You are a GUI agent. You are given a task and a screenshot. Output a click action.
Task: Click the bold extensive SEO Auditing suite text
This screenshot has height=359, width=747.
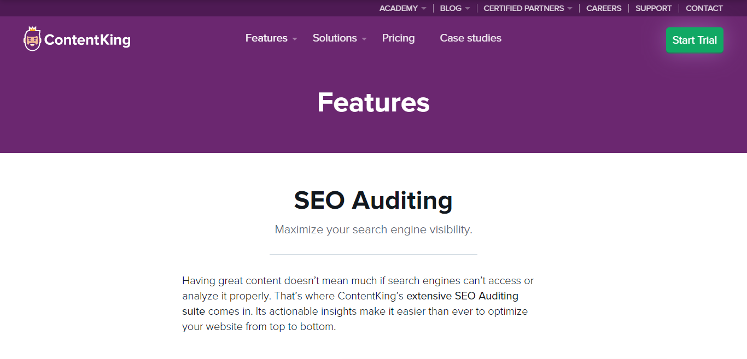(x=350, y=304)
